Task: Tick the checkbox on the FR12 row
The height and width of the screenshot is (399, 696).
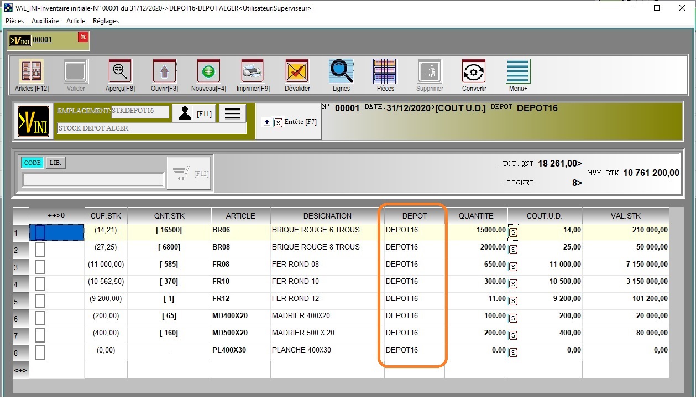Action: pyautogui.click(x=40, y=301)
